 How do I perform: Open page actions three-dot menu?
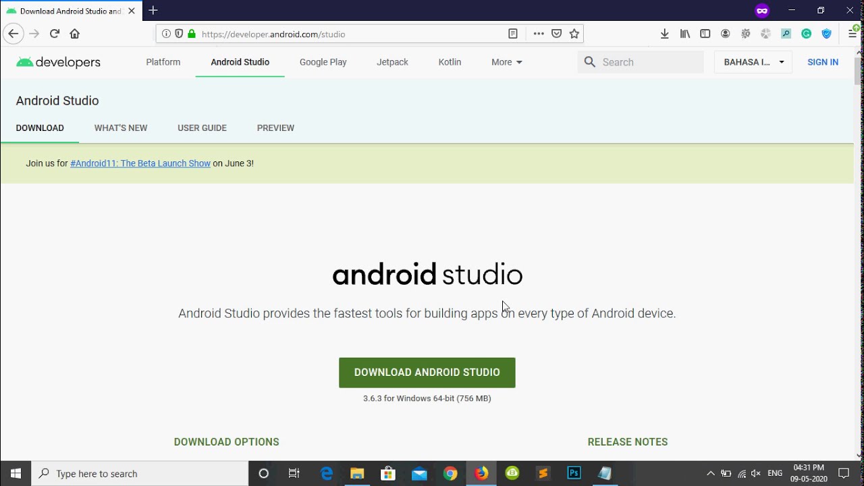coord(539,34)
